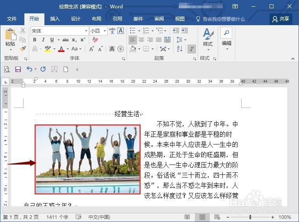The image size is (299, 222).
Task: Click the zoom slider handle
Action: (250, 217)
